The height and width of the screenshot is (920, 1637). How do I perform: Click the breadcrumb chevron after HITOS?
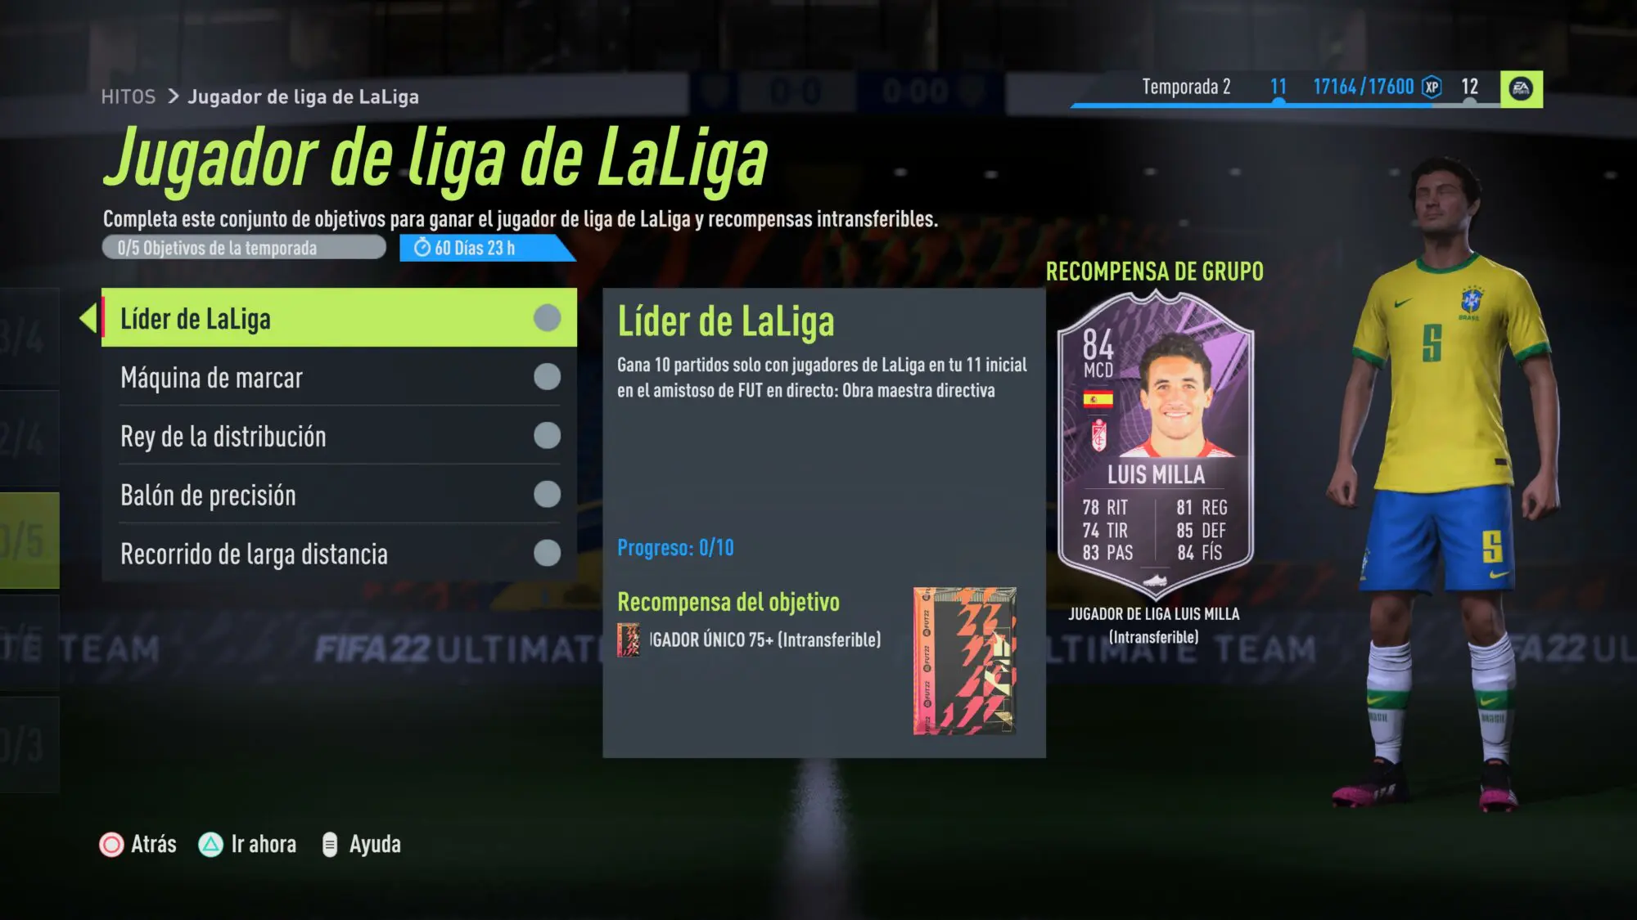pos(173,96)
